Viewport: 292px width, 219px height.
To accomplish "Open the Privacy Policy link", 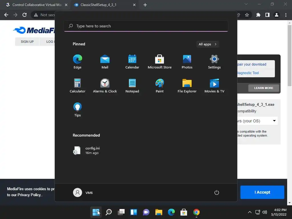I will [x=29, y=195].
